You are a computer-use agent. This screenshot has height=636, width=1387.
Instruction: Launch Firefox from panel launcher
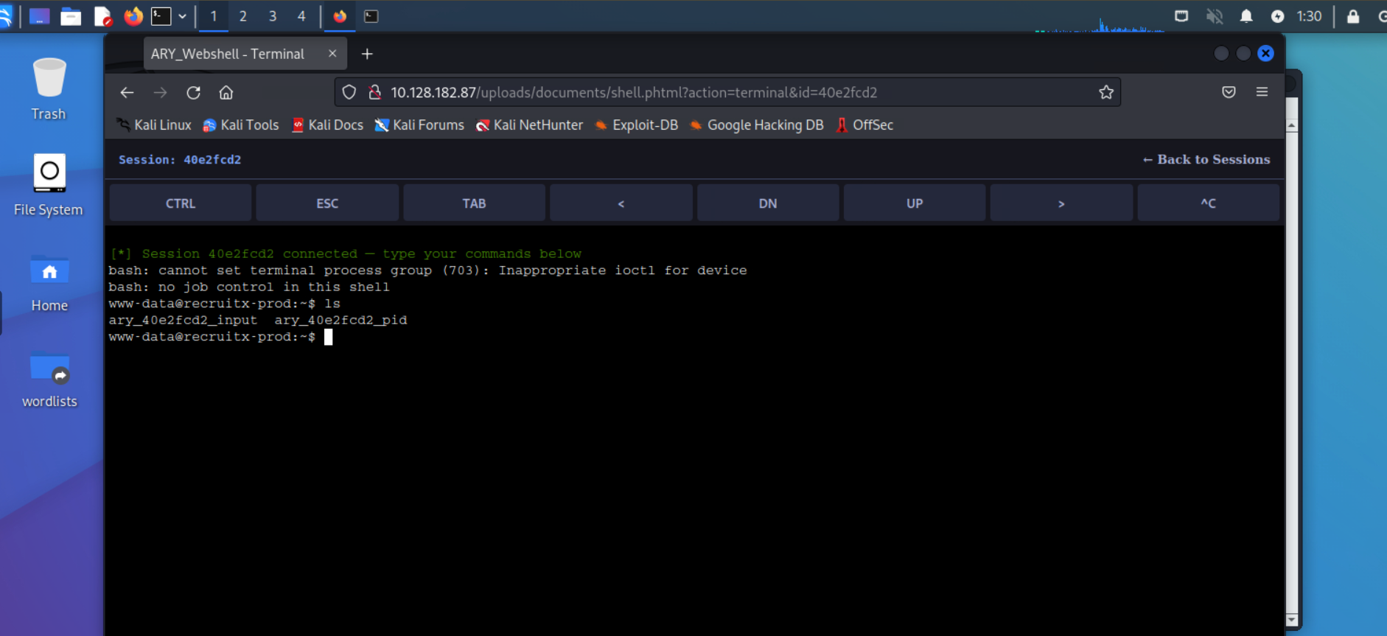[133, 16]
